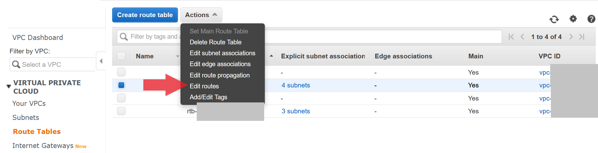Open the 4 subnets link
This screenshot has height=153, width=598.
click(x=296, y=85)
